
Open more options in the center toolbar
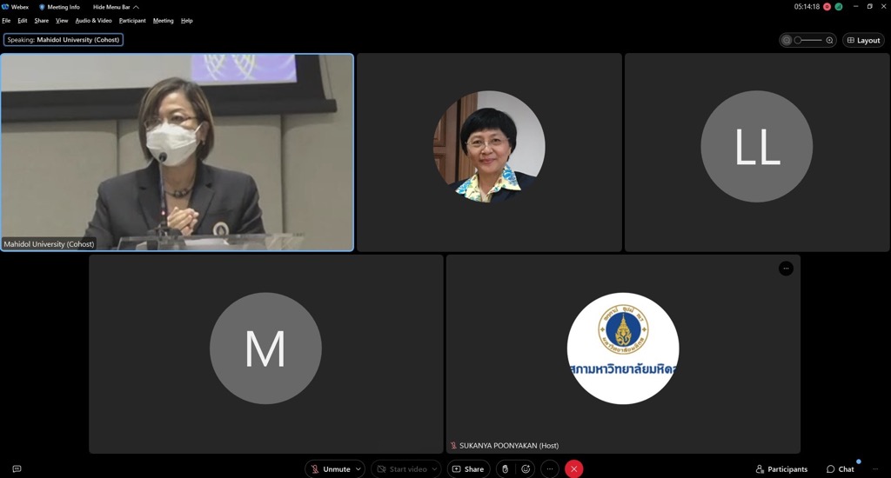click(x=550, y=469)
